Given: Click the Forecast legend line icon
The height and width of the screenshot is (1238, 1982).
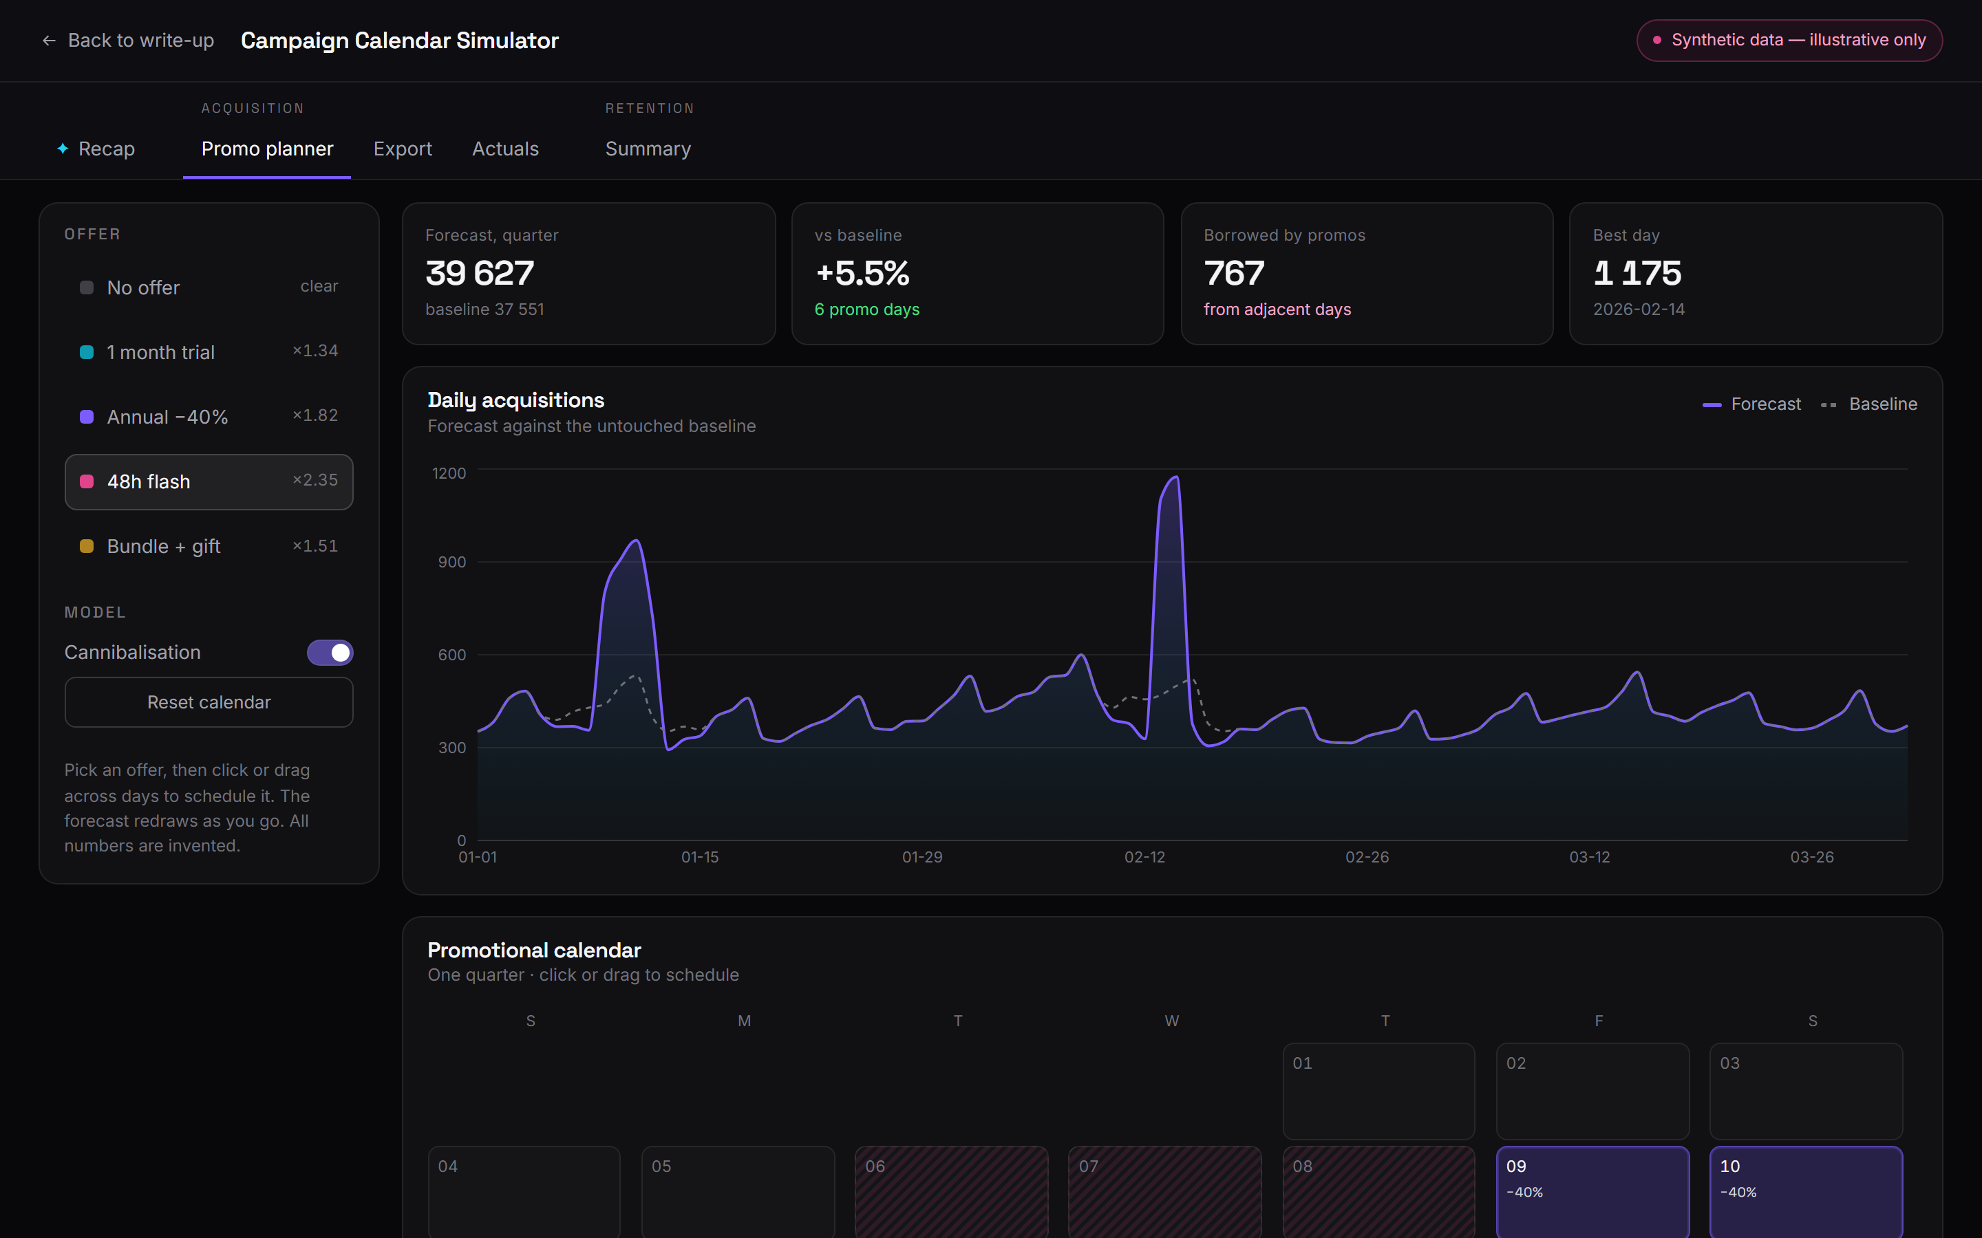Looking at the screenshot, I should click(1712, 404).
